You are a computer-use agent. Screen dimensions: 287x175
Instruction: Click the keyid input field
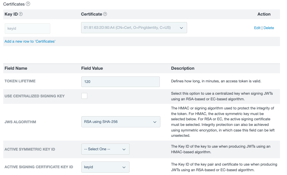click(27, 28)
